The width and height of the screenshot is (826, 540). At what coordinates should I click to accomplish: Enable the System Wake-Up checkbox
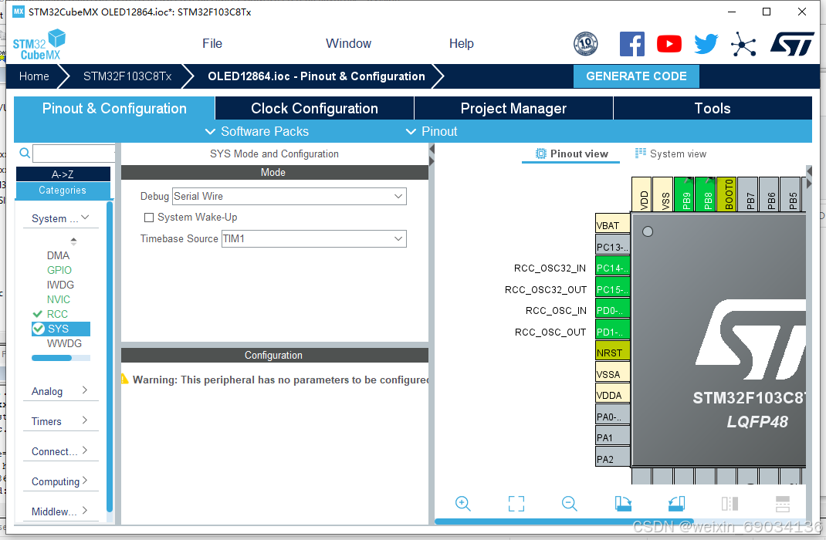[149, 218]
